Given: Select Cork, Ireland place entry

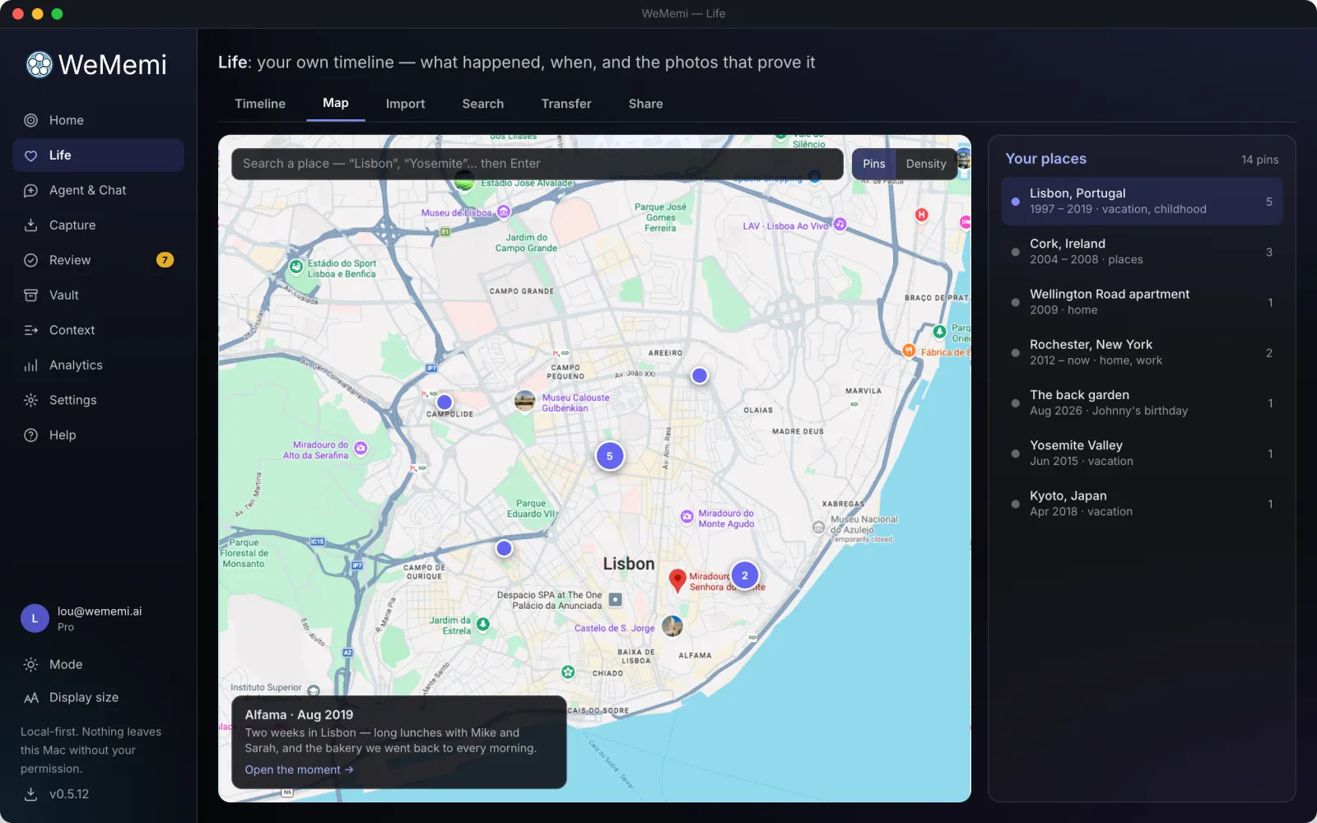Looking at the screenshot, I should coord(1142,251).
